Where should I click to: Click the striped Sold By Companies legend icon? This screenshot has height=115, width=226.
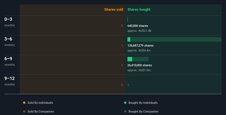24,111
